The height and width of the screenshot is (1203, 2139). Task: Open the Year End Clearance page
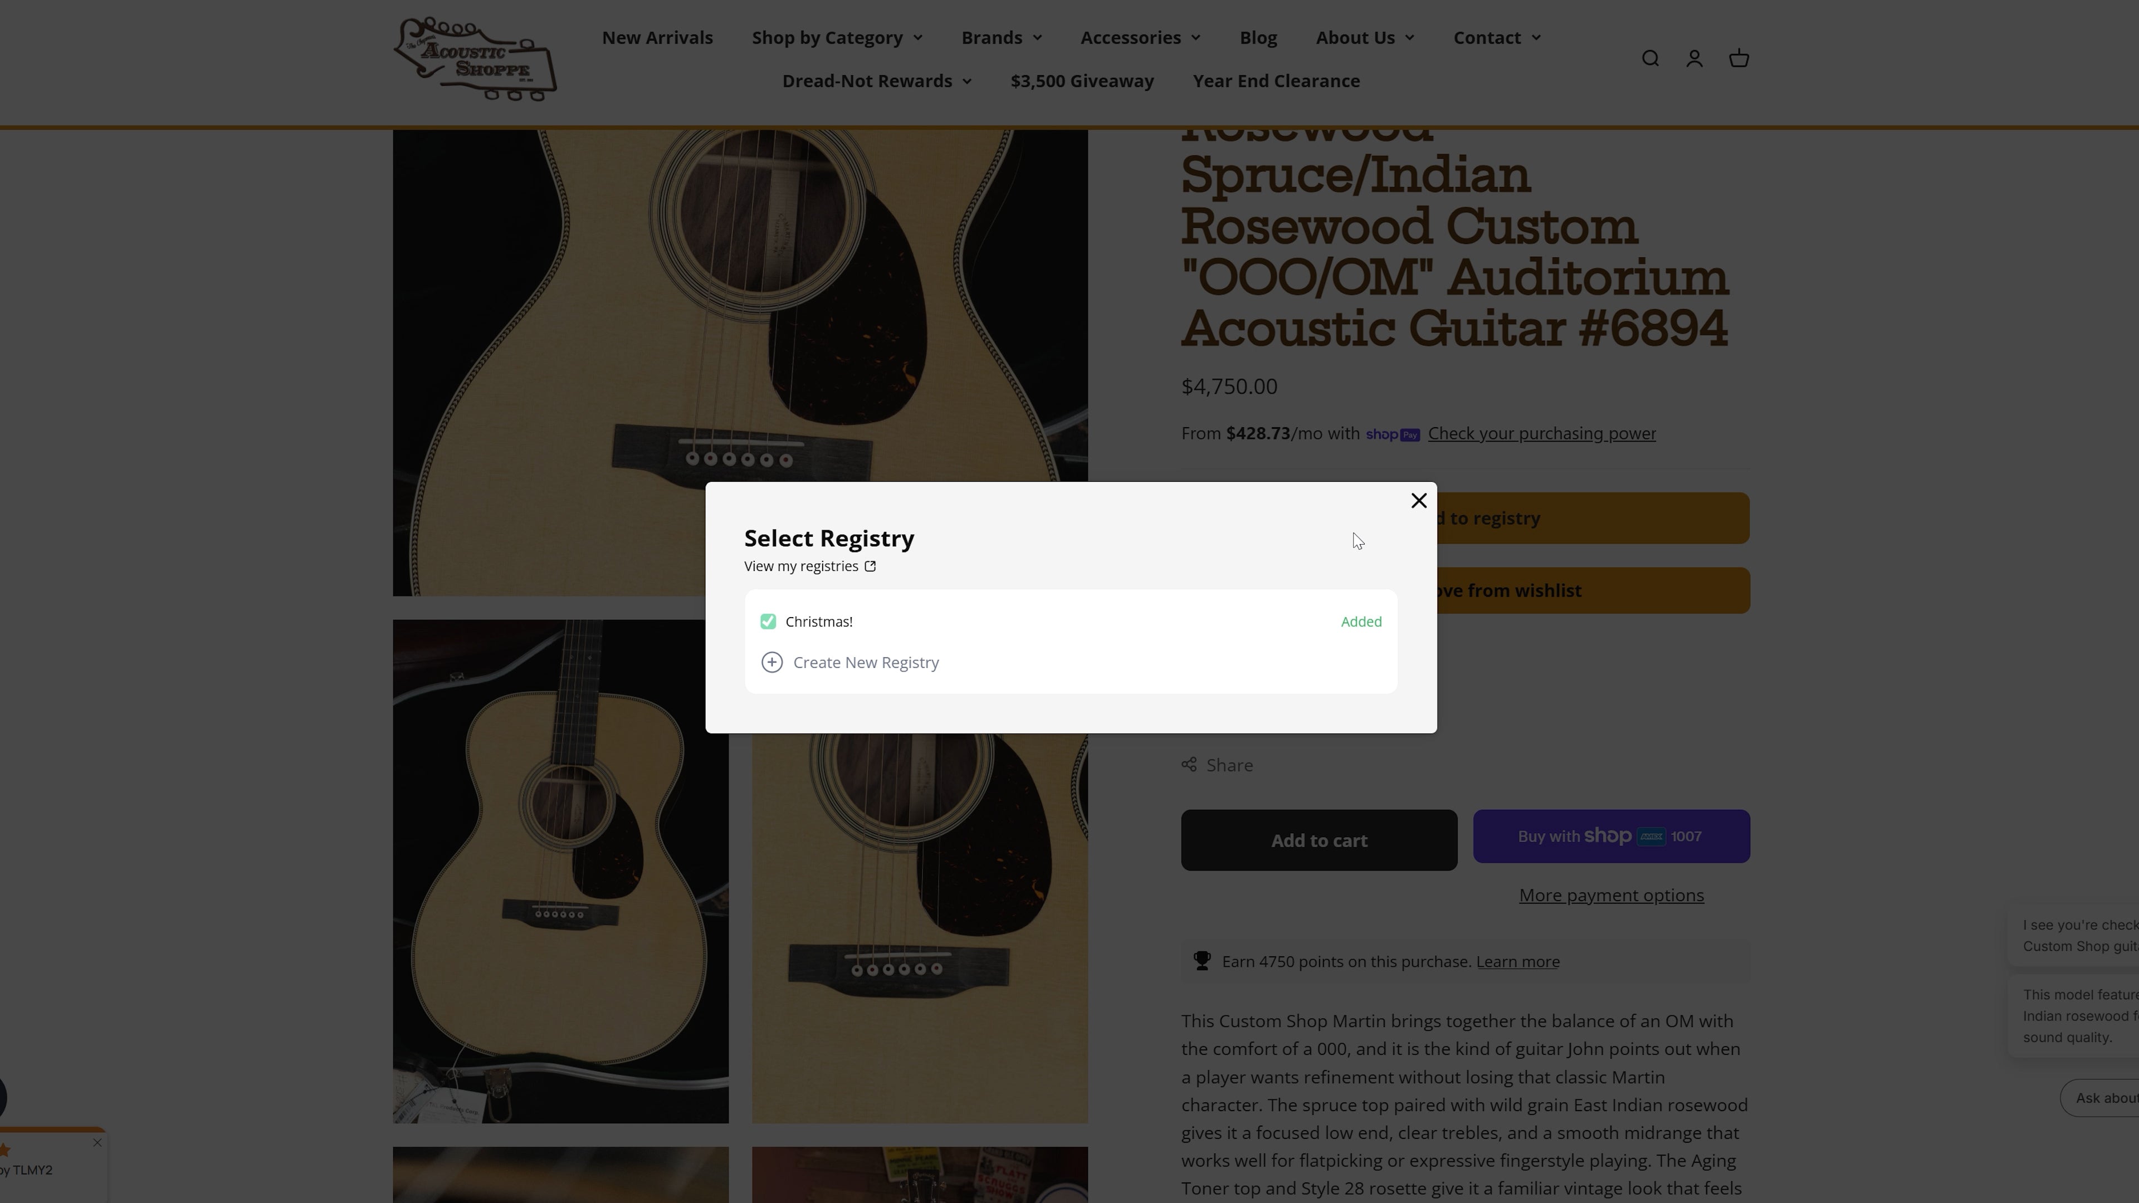coord(1276,81)
